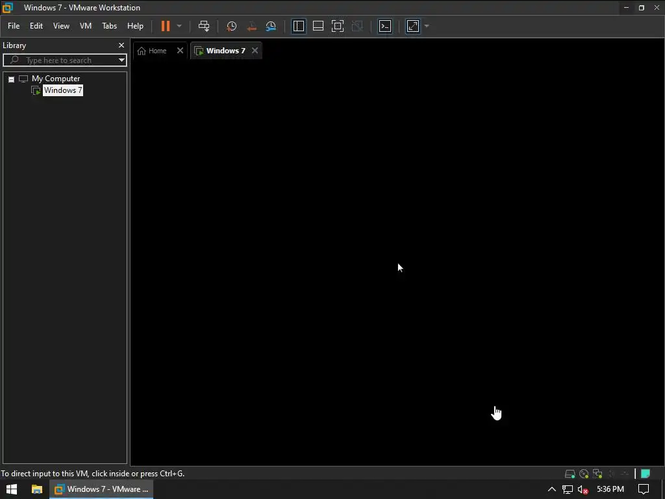Open the snapshot manager icon

point(271,26)
